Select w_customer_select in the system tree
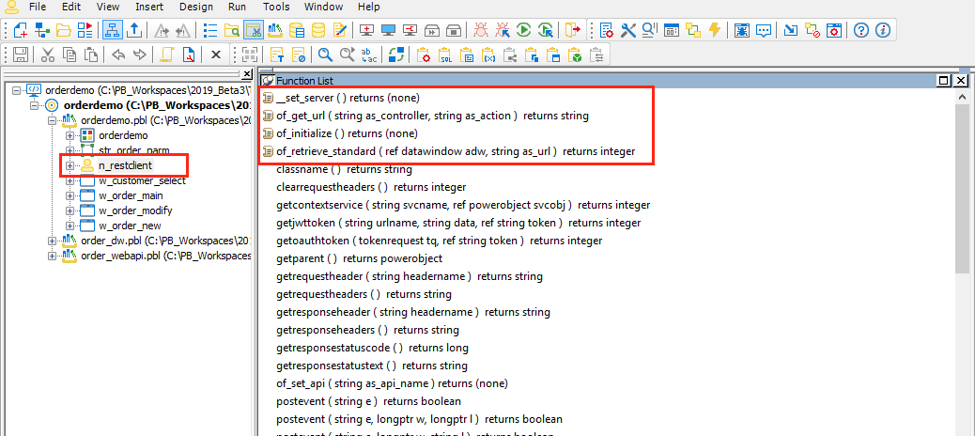 point(142,181)
